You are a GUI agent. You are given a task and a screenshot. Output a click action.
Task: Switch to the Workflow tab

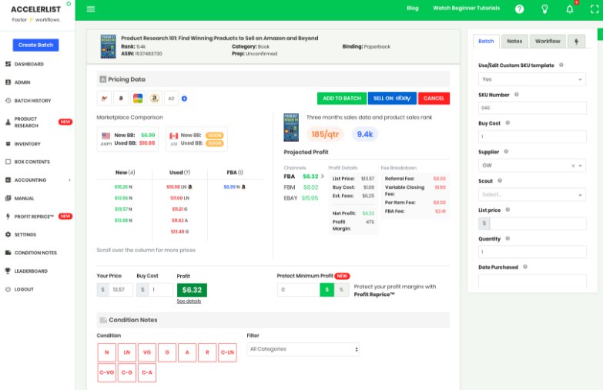click(548, 41)
